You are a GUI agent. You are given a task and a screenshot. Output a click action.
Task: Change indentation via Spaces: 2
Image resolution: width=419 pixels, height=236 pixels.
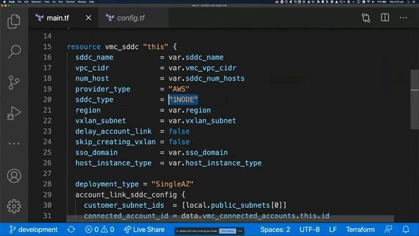coord(275,229)
